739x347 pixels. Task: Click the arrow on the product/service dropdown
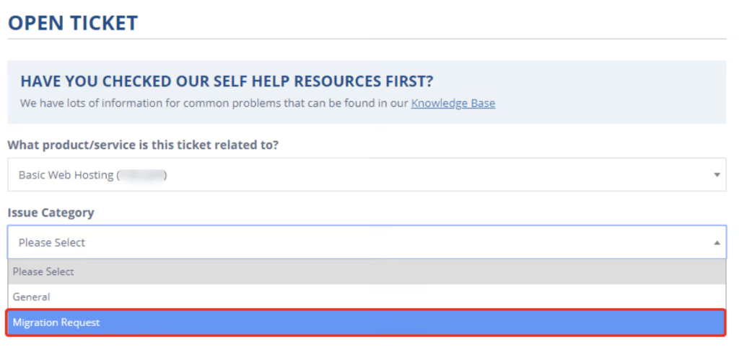coord(717,175)
